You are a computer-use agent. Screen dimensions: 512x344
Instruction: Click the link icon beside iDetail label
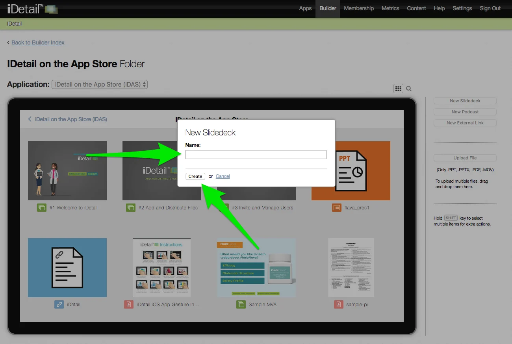pos(59,304)
